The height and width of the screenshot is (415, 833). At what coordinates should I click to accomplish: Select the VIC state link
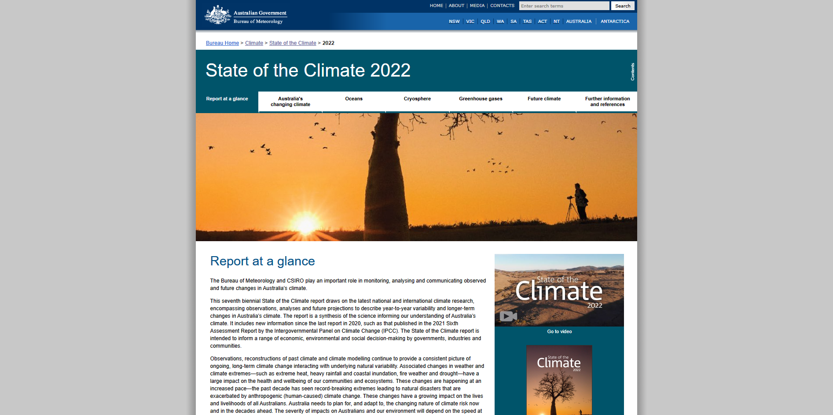click(x=470, y=22)
